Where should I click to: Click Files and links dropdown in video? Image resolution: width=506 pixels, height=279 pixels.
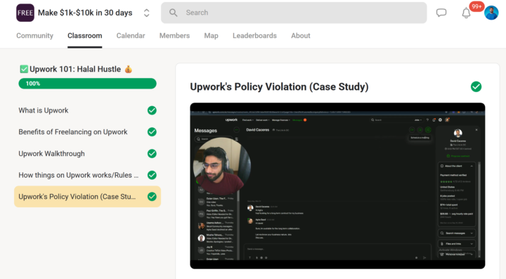pyautogui.click(x=457, y=244)
